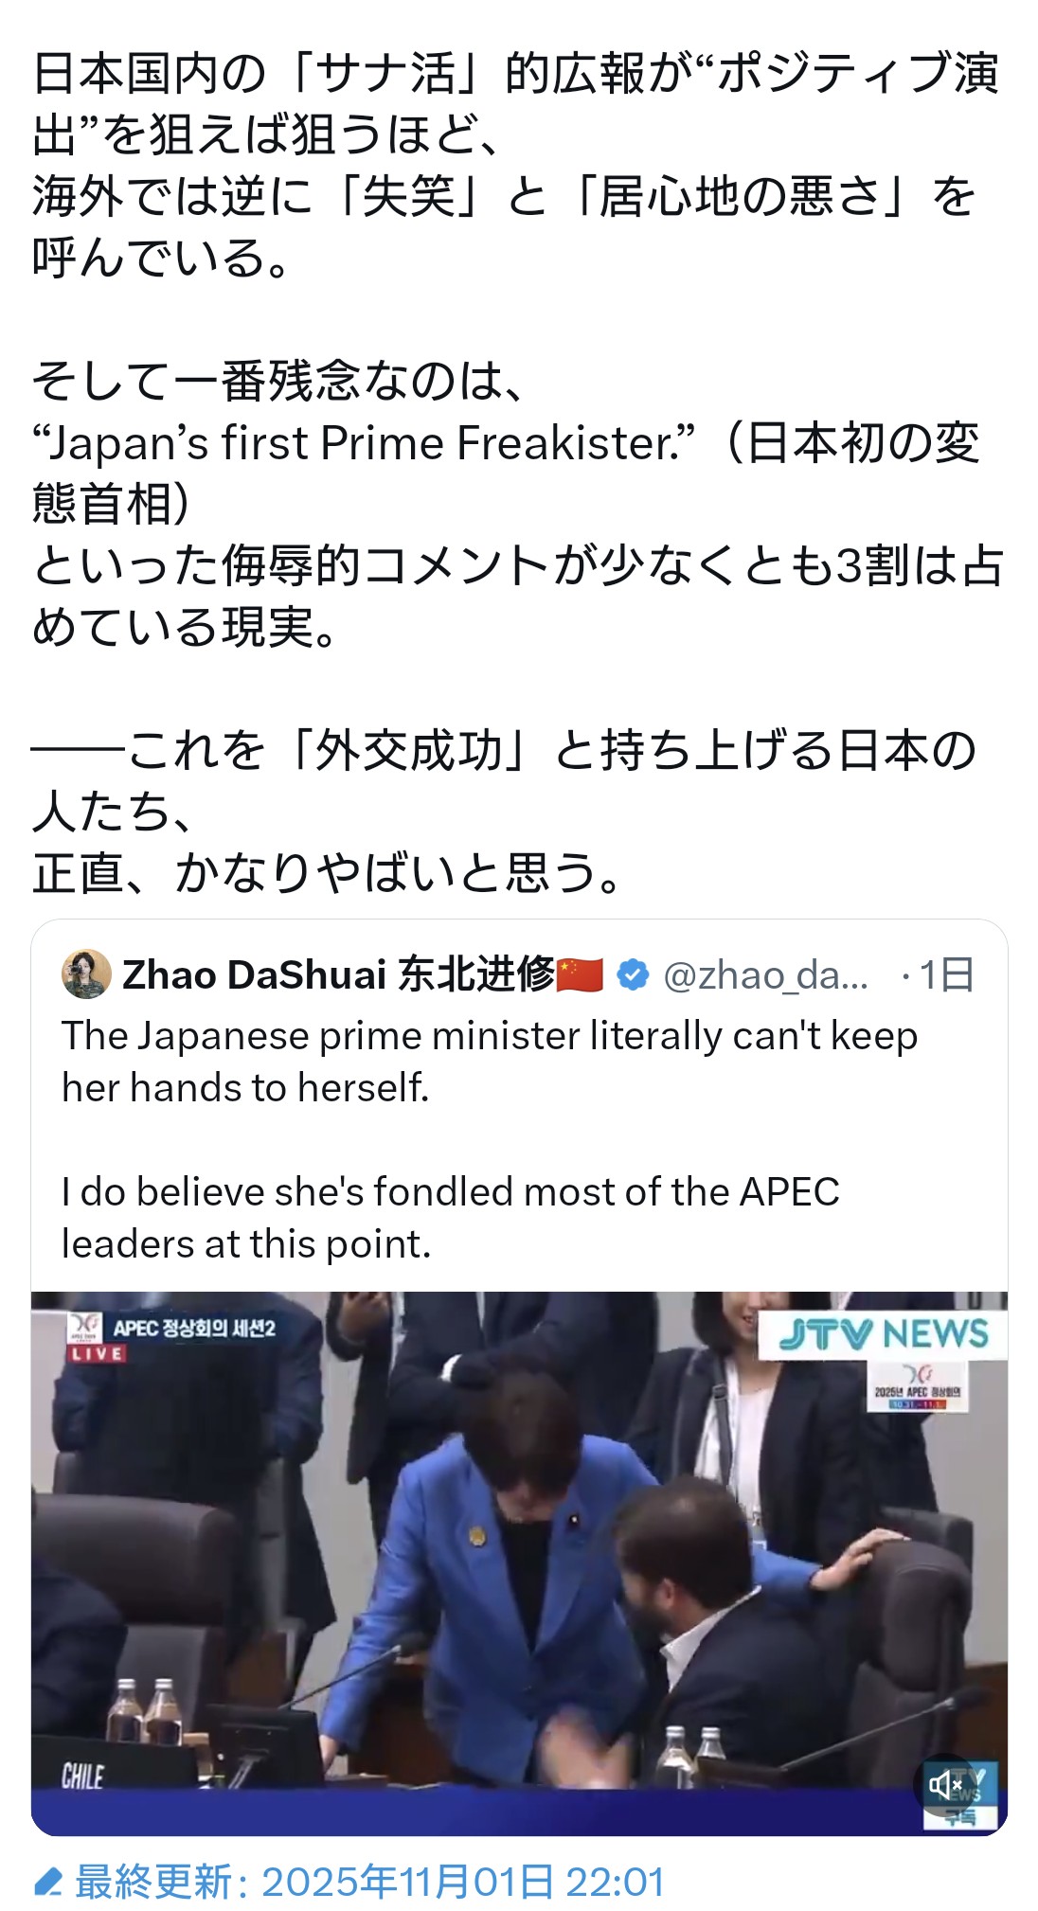Tap the red LIVE badge in the video

[97, 1353]
